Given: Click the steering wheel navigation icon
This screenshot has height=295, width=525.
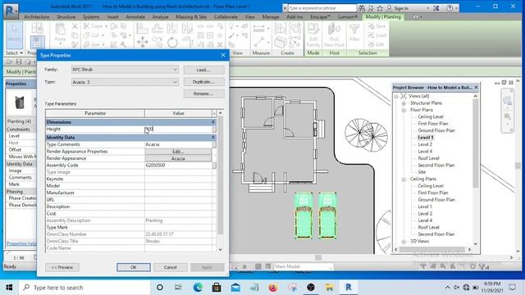Looking at the screenshot, I should (507, 100).
